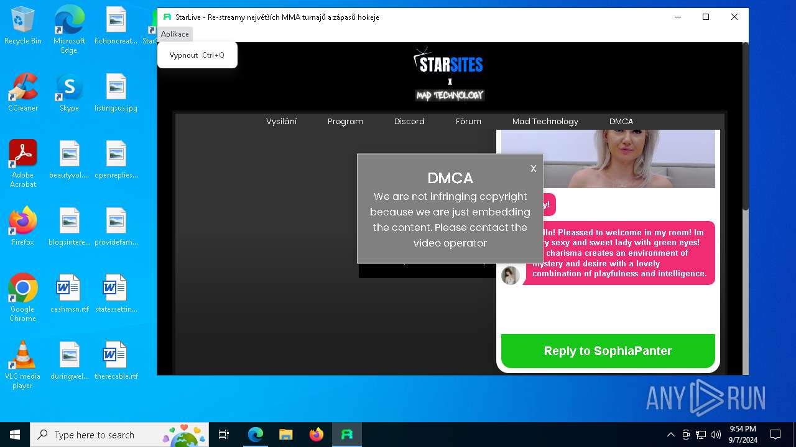Viewport: 796px width, 447px height.
Task: Select the openreplies... image file
Action: [116, 160]
